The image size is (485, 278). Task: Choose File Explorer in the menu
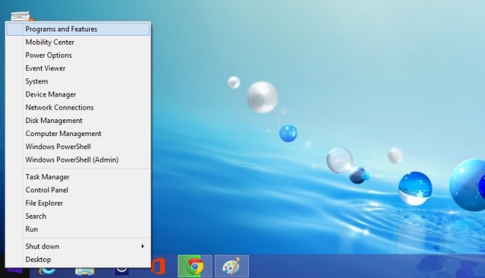(x=78, y=203)
